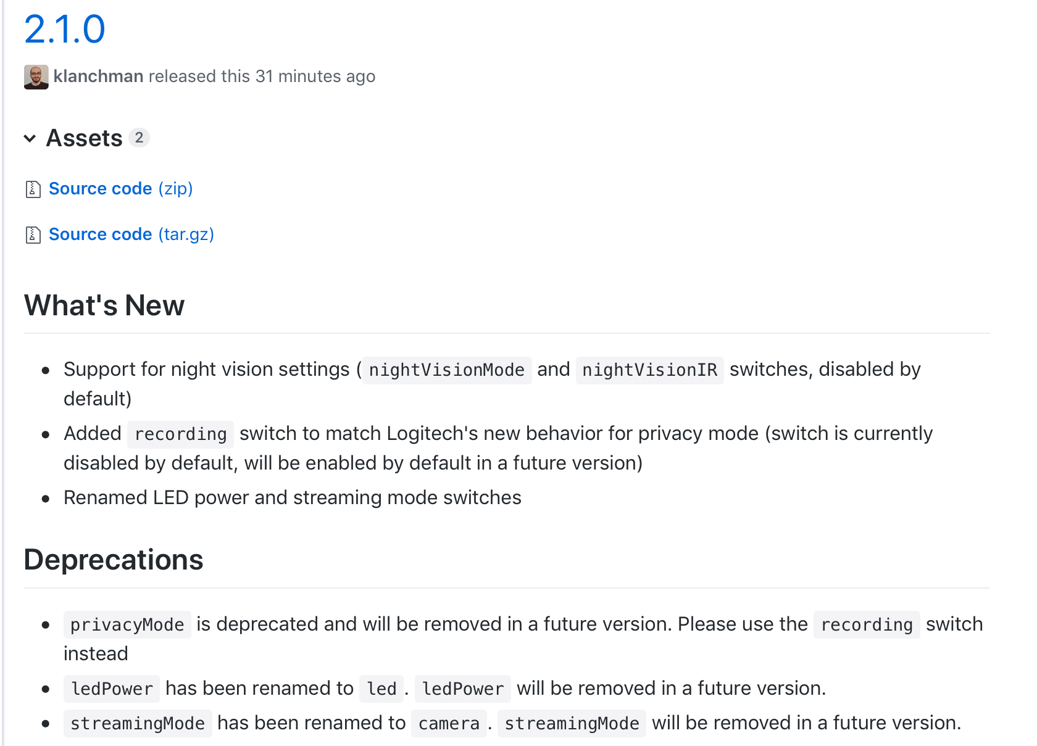Collapse the Assets section chevron
Image resolution: width=1037 pixels, height=746 pixels.
(30, 138)
